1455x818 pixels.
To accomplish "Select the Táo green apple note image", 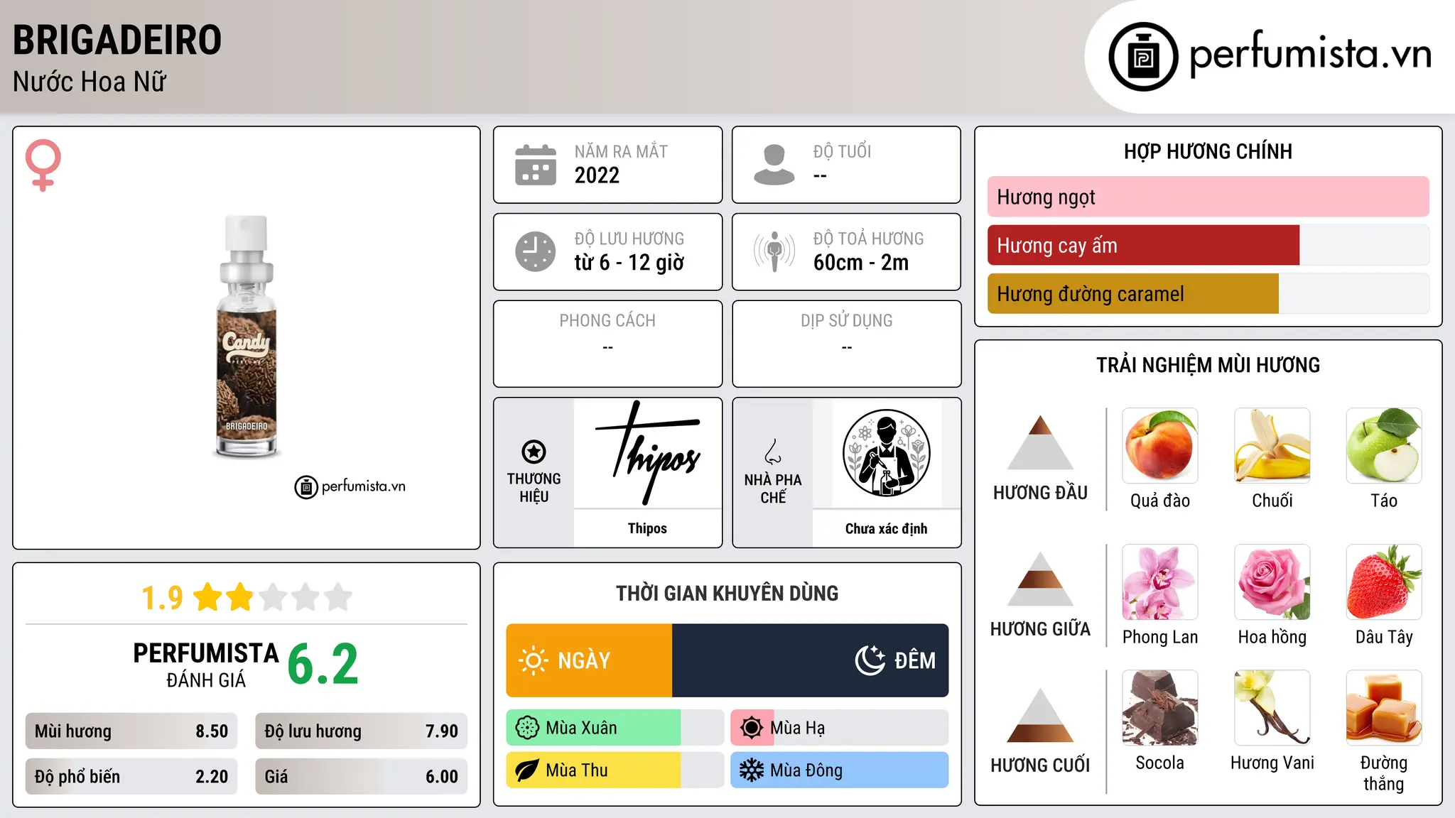I will (x=1384, y=446).
